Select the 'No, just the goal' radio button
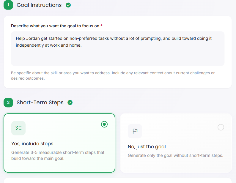The image size is (236, 183). pos(221,127)
